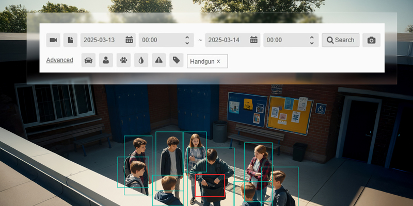
Task: Click the end time field 00:00
Action: 291,40
